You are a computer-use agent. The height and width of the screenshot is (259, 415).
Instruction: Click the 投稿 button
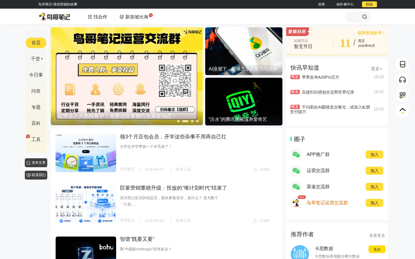tap(369, 4)
